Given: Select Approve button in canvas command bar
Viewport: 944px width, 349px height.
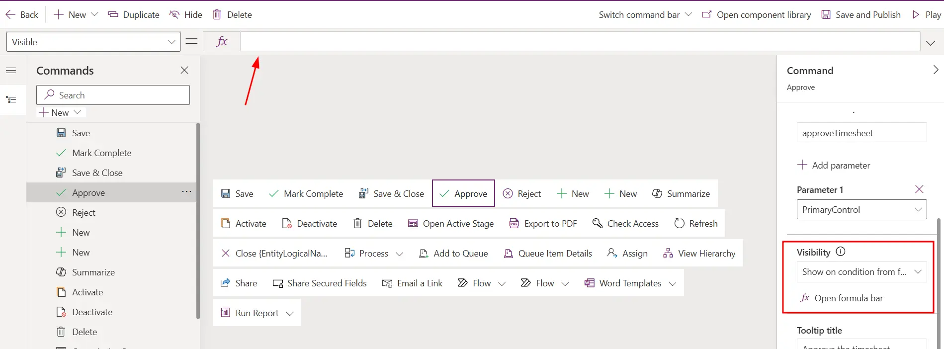Looking at the screenshot, I should click(x=463, y=193).
